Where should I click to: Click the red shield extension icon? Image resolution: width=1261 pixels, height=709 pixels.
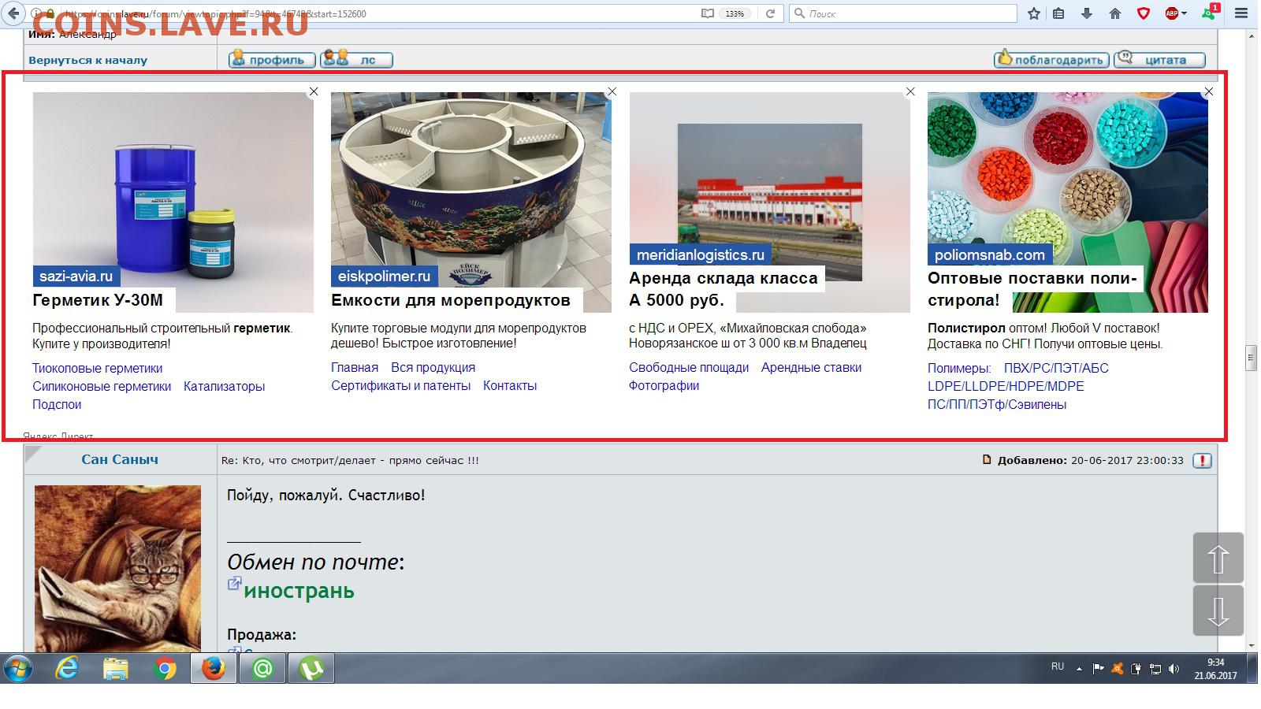1143,13
